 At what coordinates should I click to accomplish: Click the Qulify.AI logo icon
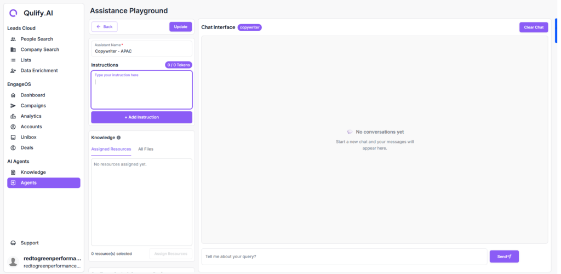click(x=13, y=13)
